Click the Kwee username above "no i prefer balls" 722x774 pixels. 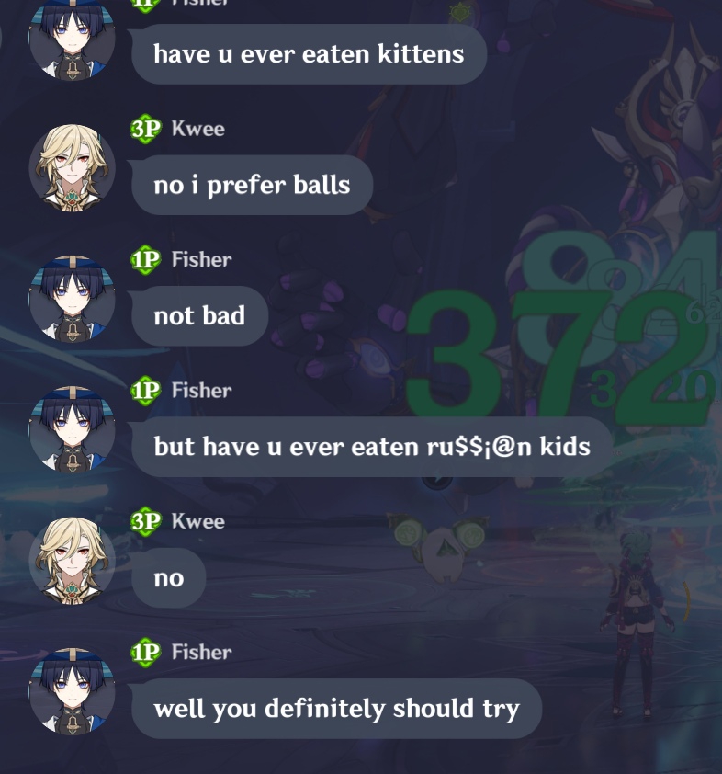coord(198,129)
